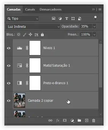108x130 pixels.
Task: Hide the Preto-e-Branco 1 layer
Action: tap(9, 83)
